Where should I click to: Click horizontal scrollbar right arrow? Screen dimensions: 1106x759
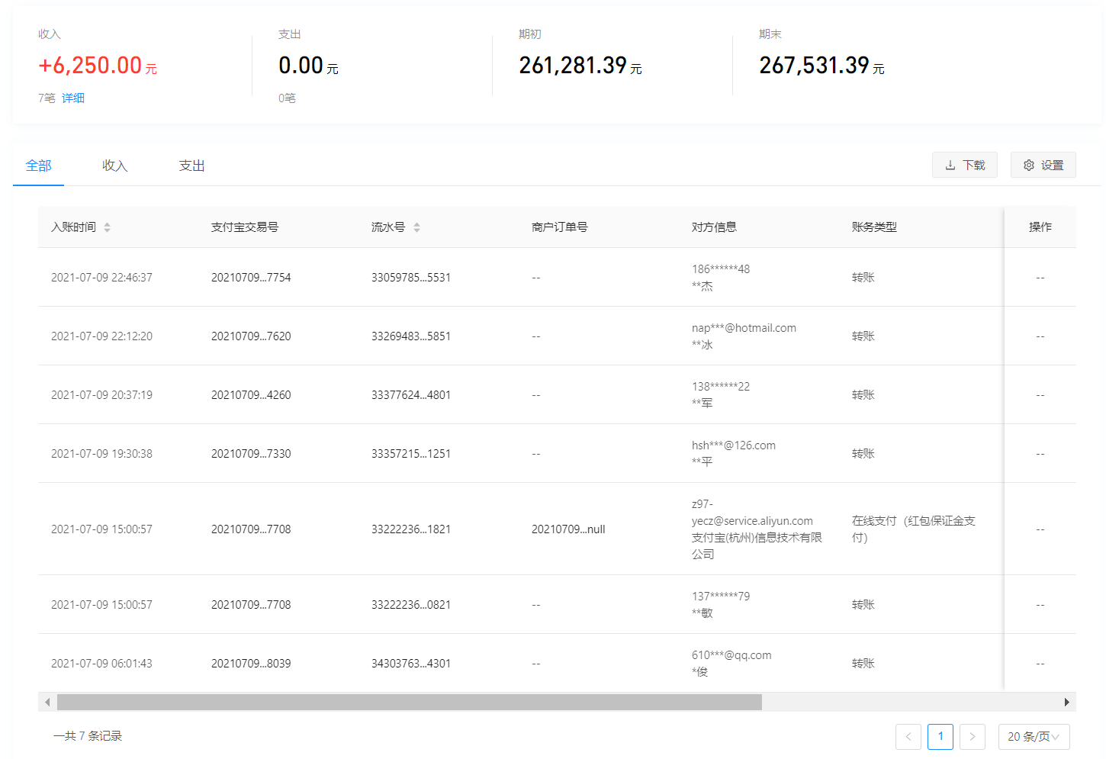(x=1066, y=702)
